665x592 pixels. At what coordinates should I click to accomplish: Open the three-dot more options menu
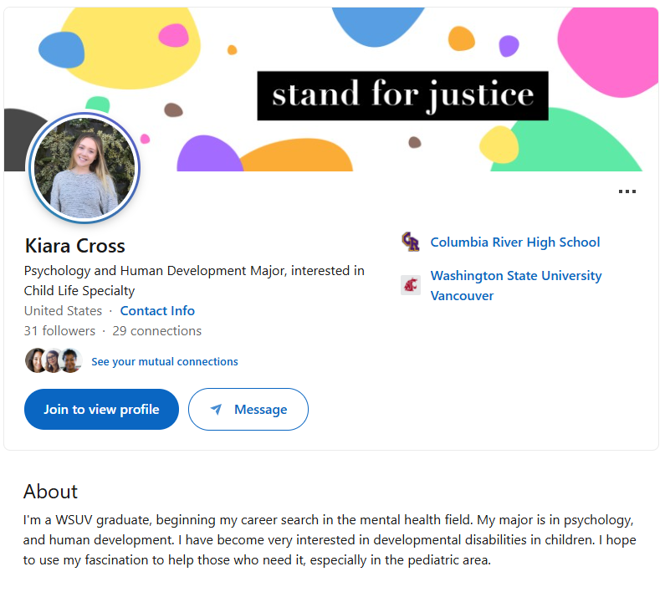point(627,191)
